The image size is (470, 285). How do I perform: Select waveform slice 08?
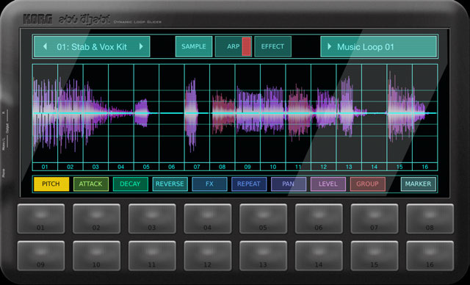point(222,117)
